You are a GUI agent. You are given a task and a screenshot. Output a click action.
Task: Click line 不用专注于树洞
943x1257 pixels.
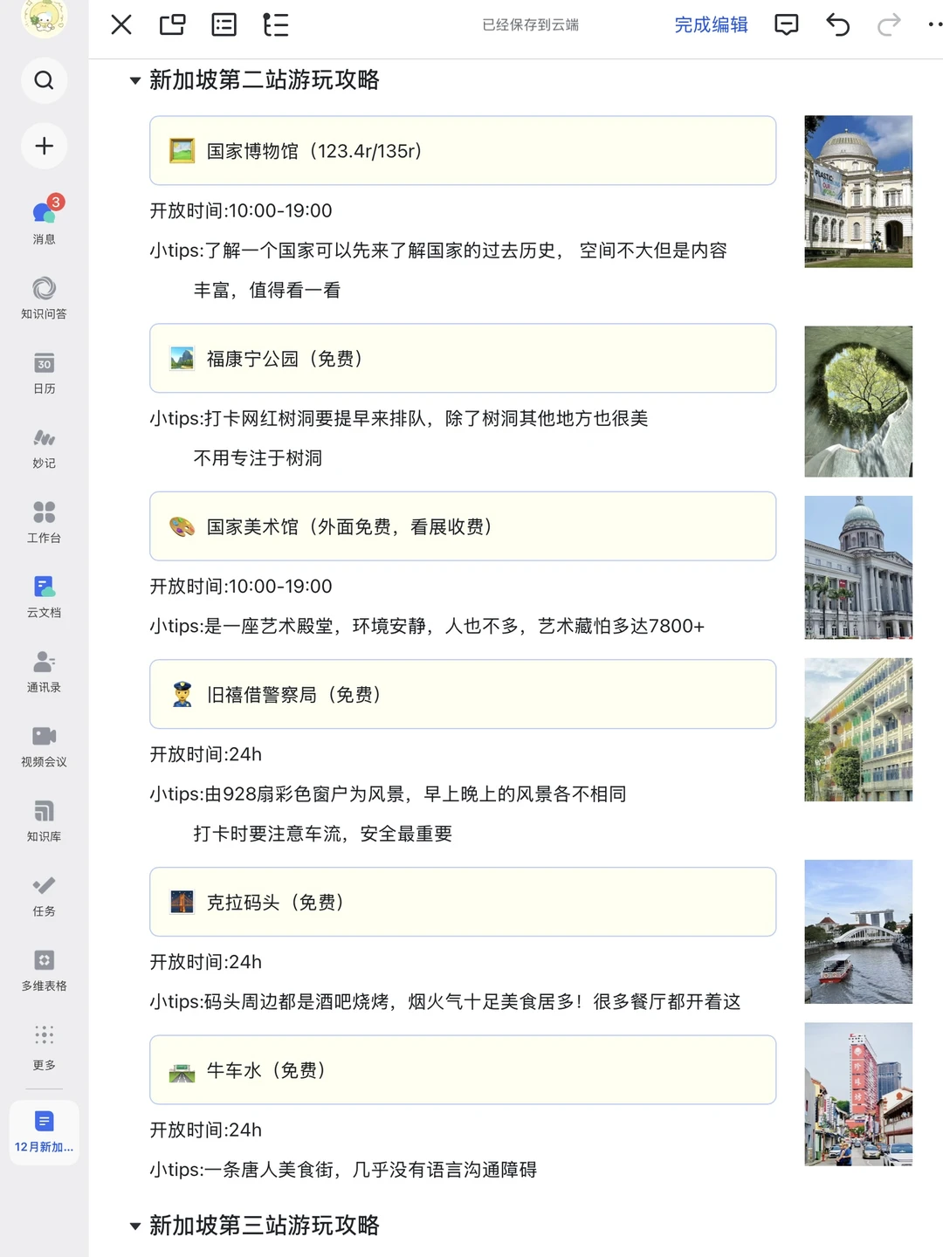258,458
